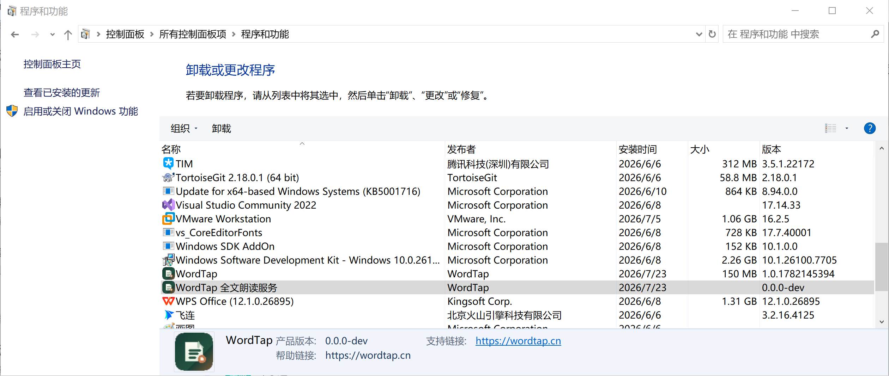Click the Windows features shield icon
This screenshot has height=376, width=889.
12,111
